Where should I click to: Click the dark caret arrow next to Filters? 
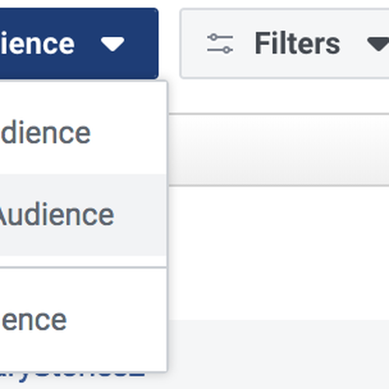(x=378, y=44)
